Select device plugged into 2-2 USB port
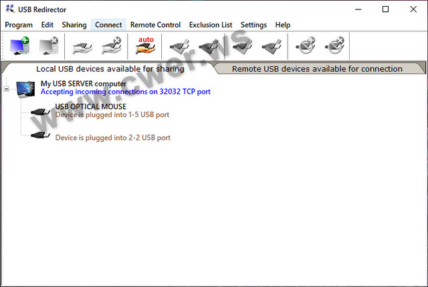Viewport: 428px width, 287px height. 112,137
